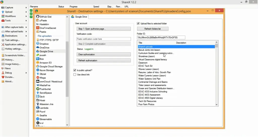Open Task settings in main menu
Viewport: 258px width, 137px height.
[12, 40]
